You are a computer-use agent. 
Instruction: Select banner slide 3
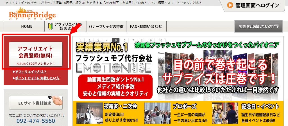98,40
